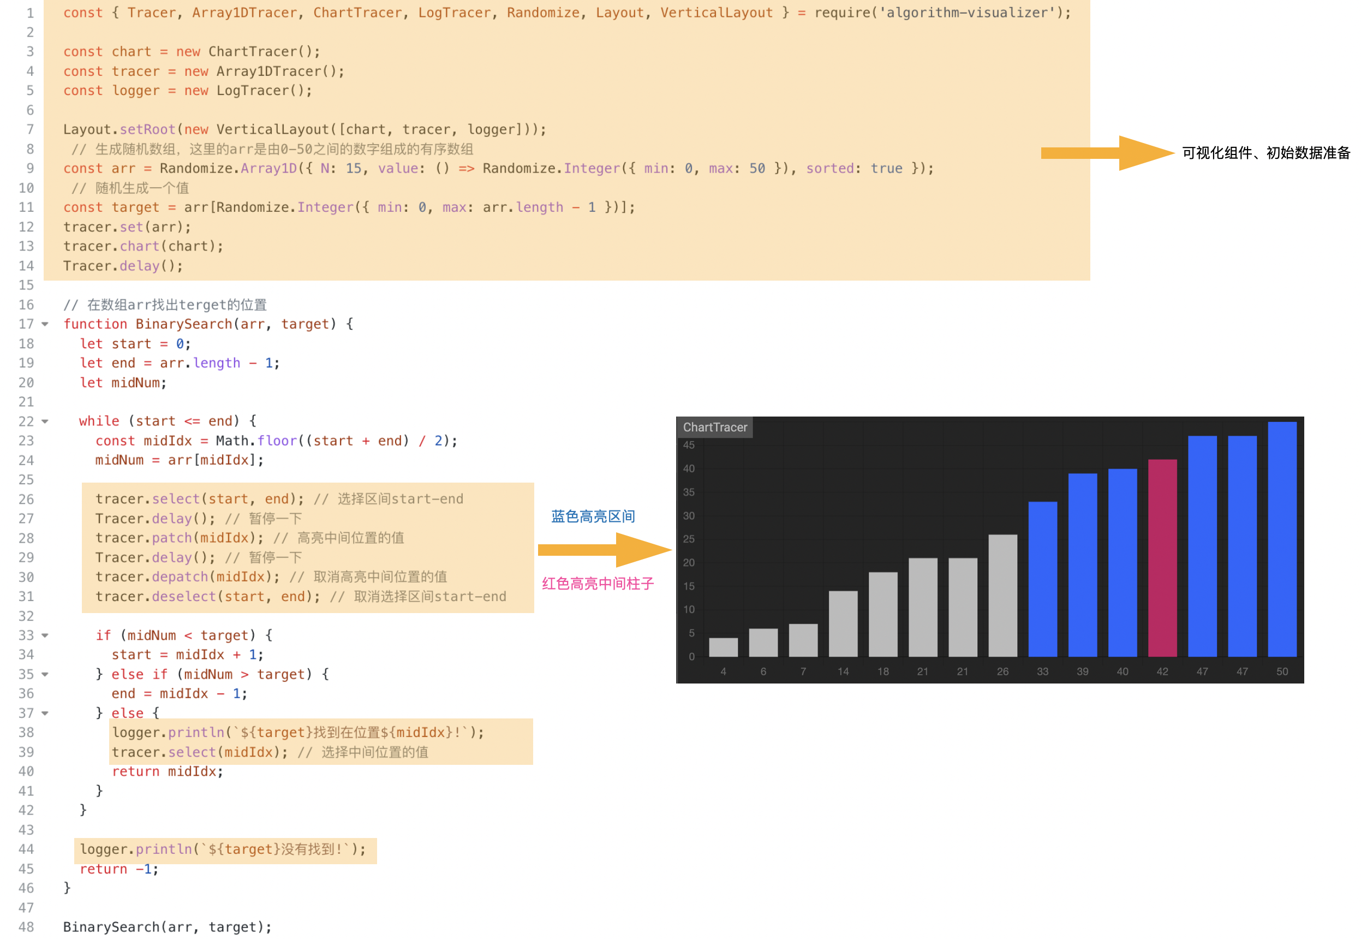This screenshot has width=1361, height=939.
Task: Collapse the final else block on line 37
Action: coord(45,714)
